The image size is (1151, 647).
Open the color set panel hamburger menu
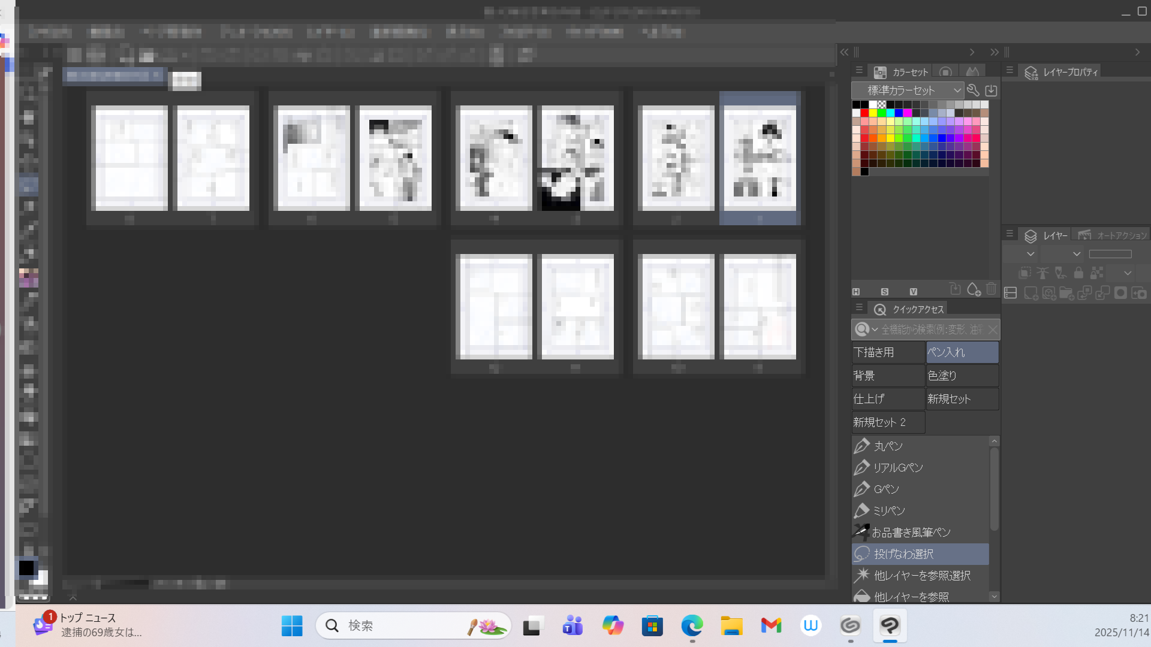(x=859, y=71)
